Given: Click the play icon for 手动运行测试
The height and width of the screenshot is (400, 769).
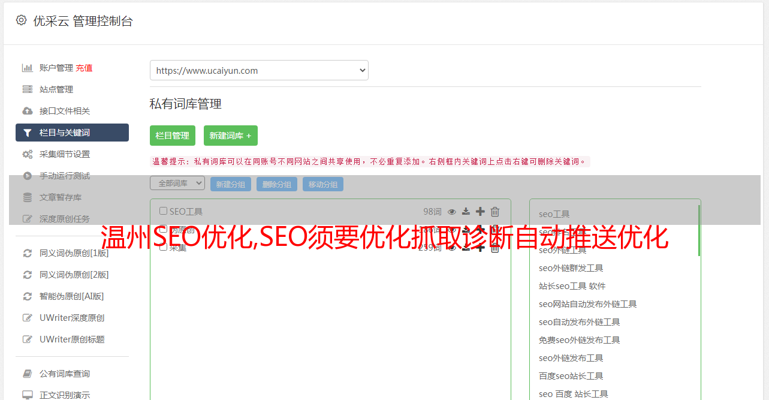Looking at the screenshot, I should 27,176.
